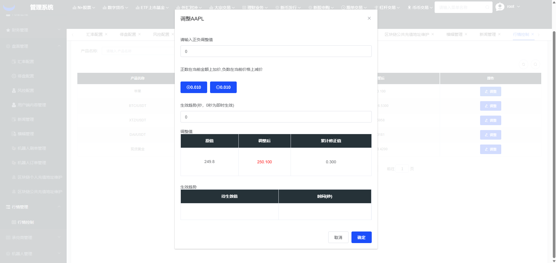Screen dimensions: 556x263
Task: Open the 杠杆交易 top menu
Action: (x=387, y=8)
